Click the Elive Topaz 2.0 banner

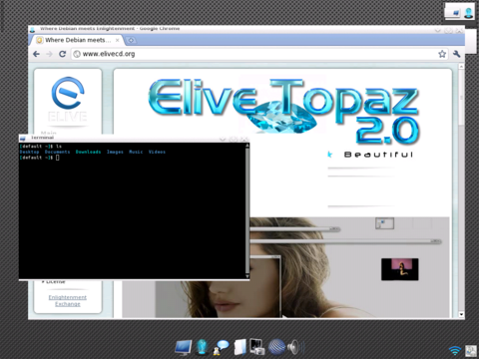click(283, 112)
